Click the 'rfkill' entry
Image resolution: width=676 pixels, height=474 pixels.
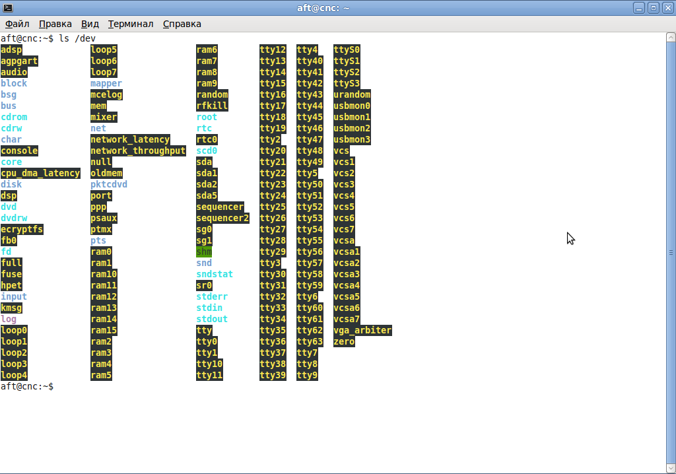point(212,106)
